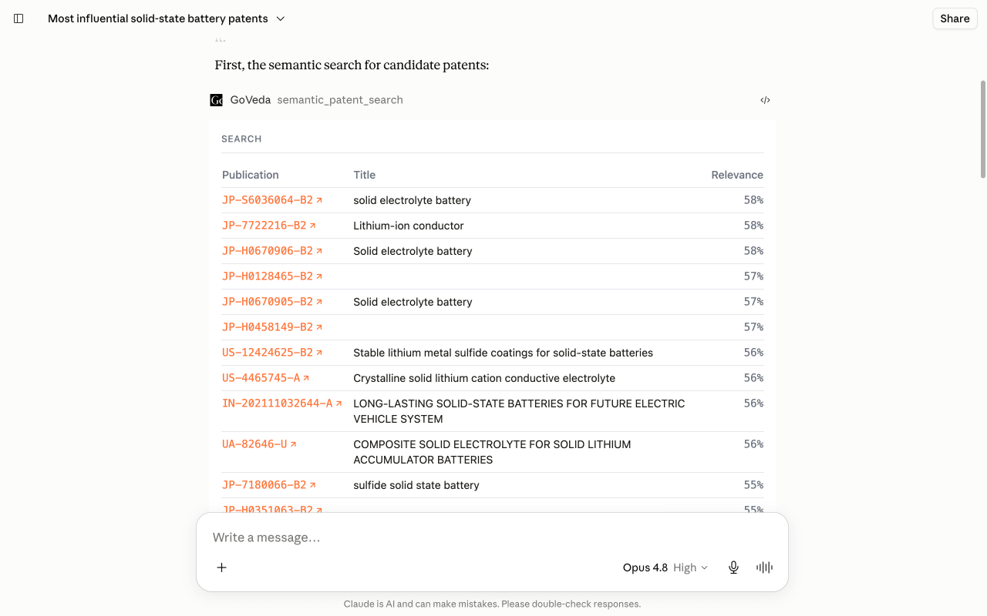This screenshot has height=616, width=987.
Task: Click external link arrow beside US-4465745-A
Action: pyautogui.click(x=306, y=378)
